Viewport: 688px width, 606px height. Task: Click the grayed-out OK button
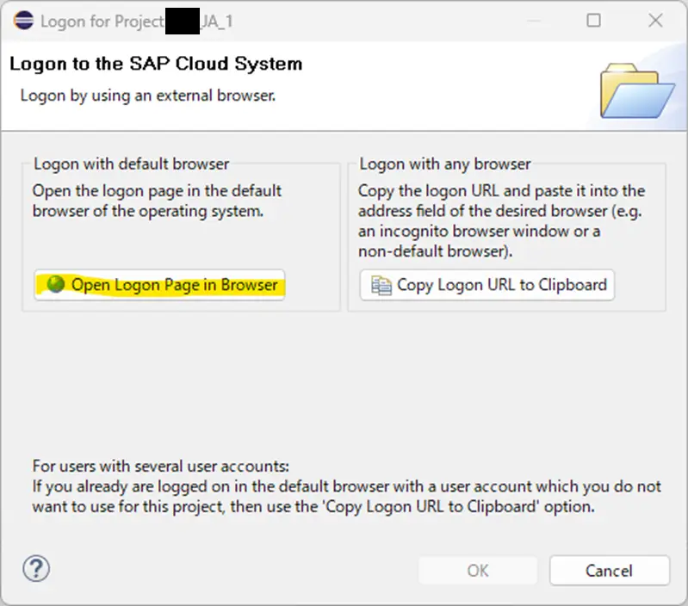[x=478, y=571]
